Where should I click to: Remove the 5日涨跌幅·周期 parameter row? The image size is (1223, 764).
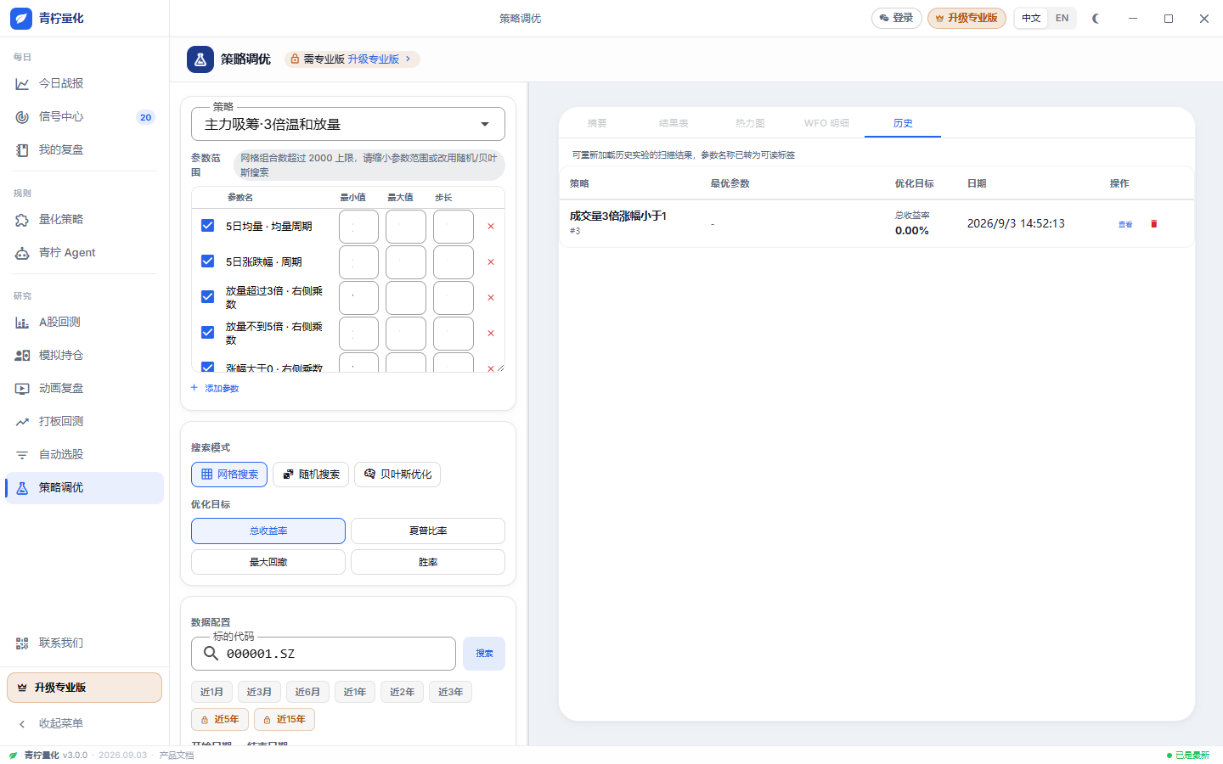491,262
